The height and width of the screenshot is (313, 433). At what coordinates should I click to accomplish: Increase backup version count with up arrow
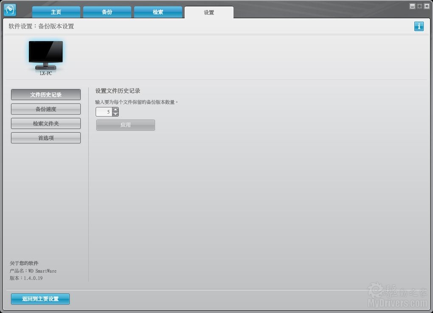[116, 109]
